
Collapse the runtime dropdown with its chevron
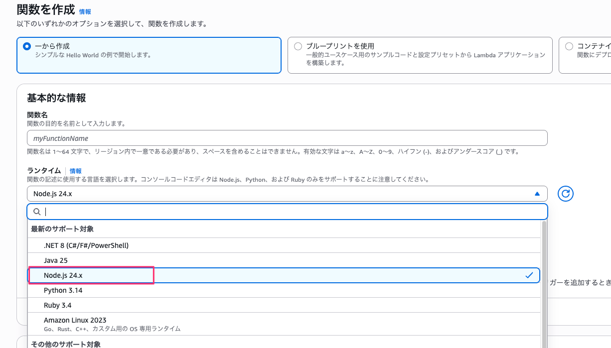click(537, 194)
